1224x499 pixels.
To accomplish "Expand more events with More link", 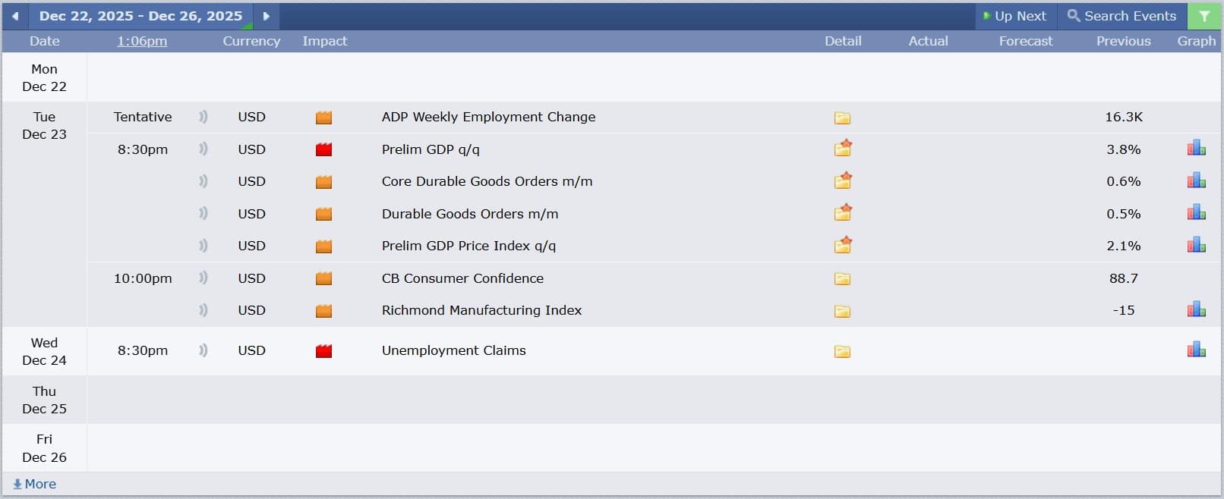I will pos(35,484).
